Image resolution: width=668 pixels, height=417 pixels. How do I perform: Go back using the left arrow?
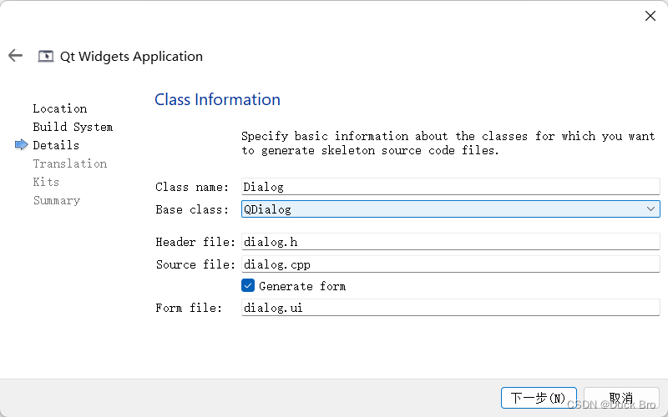tap(15, 55)
